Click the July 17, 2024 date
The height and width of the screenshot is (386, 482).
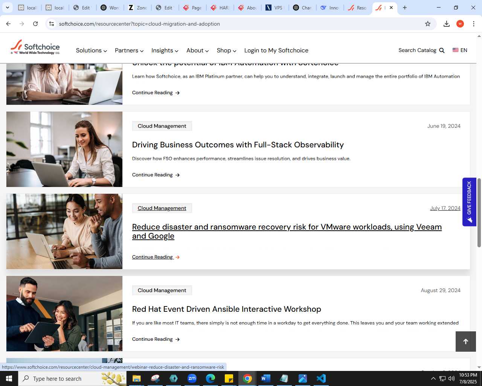coord(445,208)
